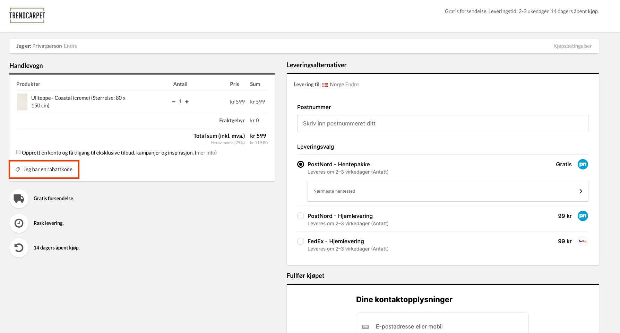Click the return arrow icon
Image resolution: width=620 pixels, height=333 pixels.
19,248
